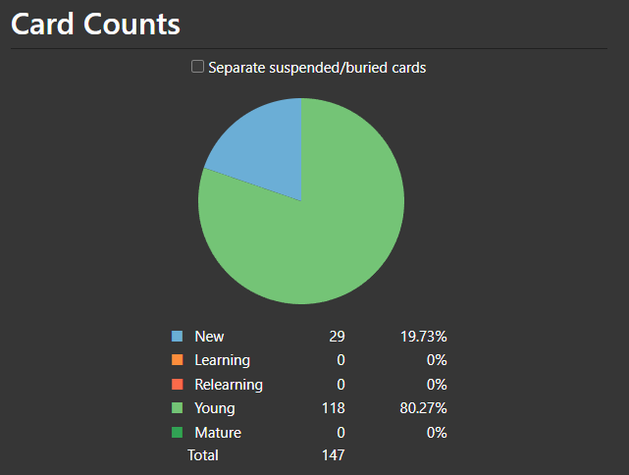The image size is (629, 475).
Task: Select the Young label in legend
Action: tap(215, 408)
